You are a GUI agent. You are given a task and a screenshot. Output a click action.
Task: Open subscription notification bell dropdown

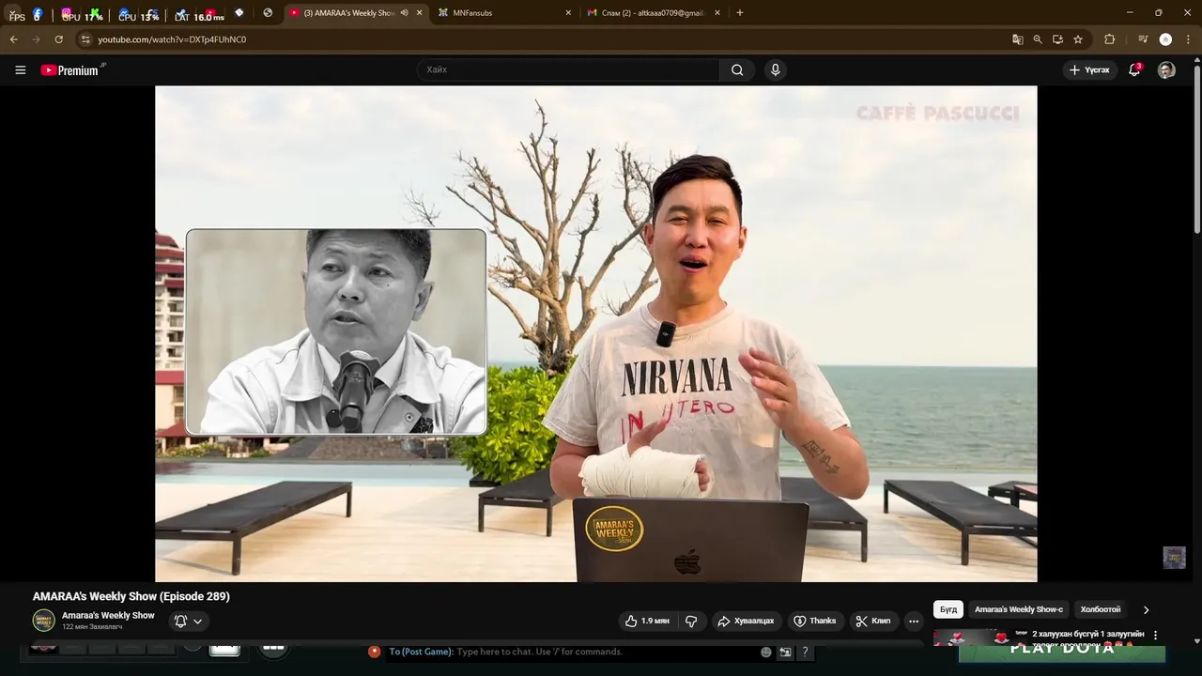click(x=188, y=621)
